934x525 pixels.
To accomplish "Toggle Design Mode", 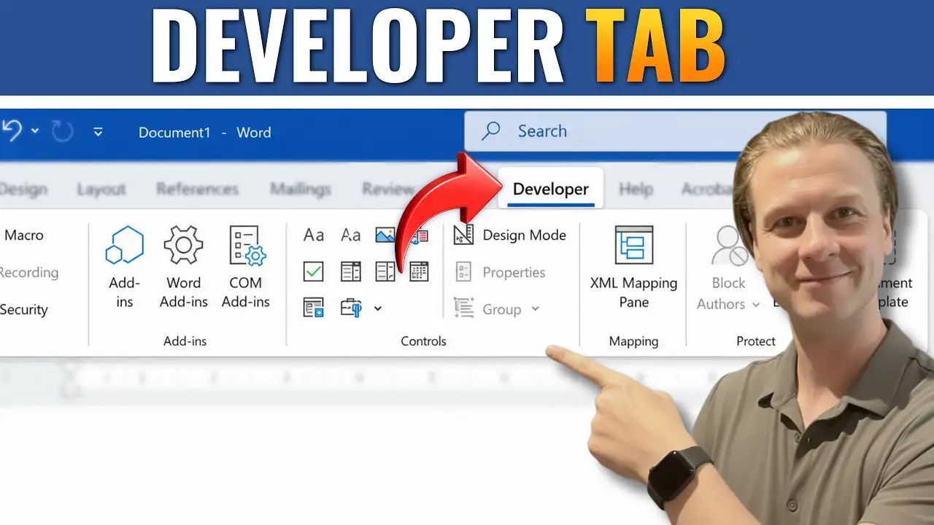I will click(509, 235).
